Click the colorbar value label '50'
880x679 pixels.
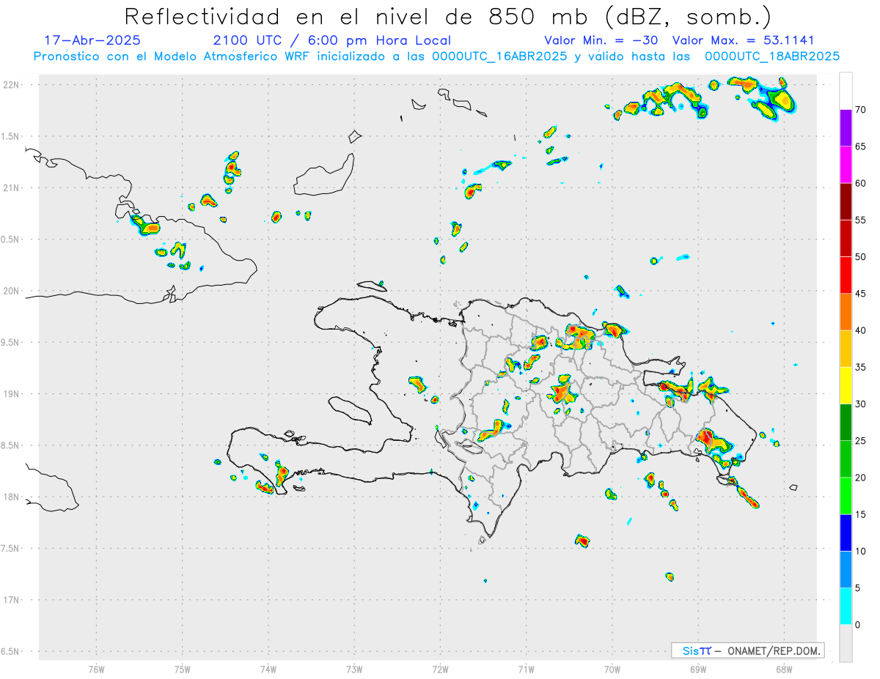pos(860,257)
